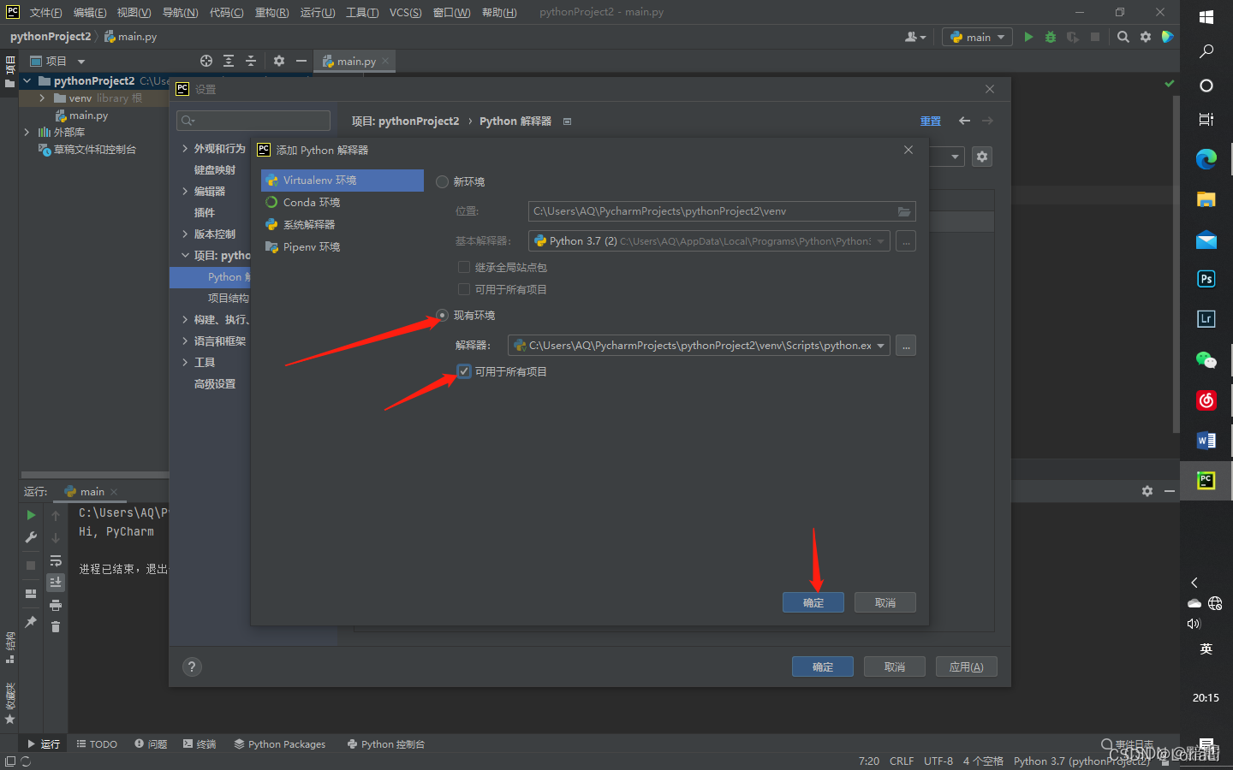
Task: Expand the venv folder in project tree
Action: tap(42, 98)
